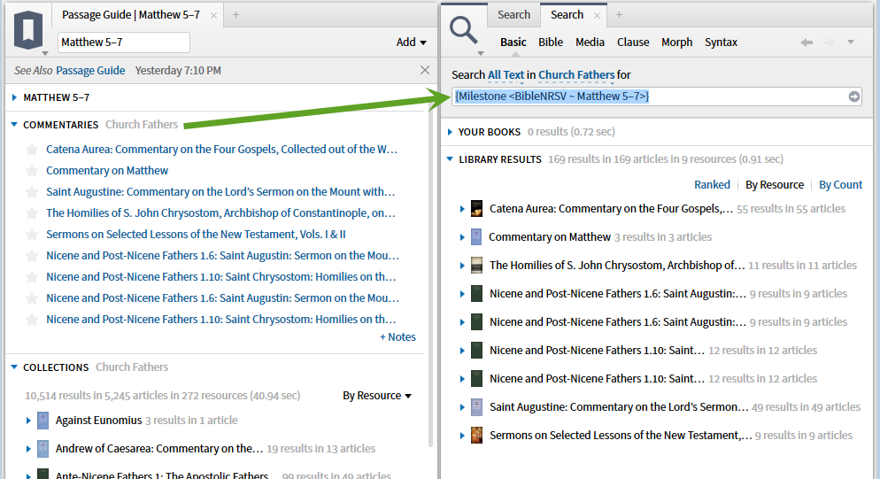The width and height of the screenshot is (880, 479).
Task: Open the By Resource sort dropdown in Collections
Action: 377,396
